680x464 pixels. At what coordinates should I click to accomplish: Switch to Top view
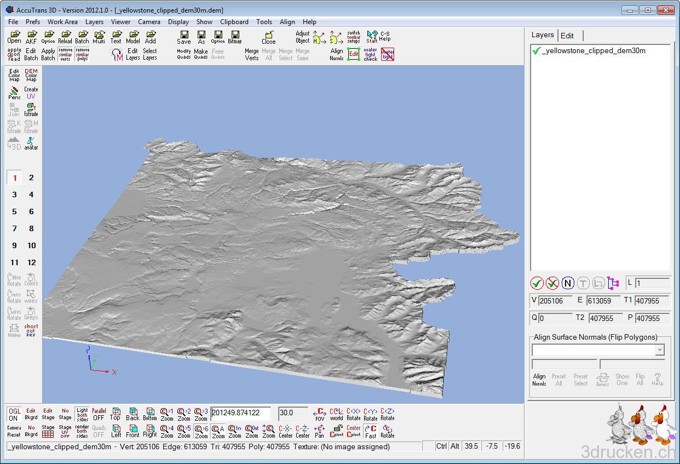coord(116,414)
